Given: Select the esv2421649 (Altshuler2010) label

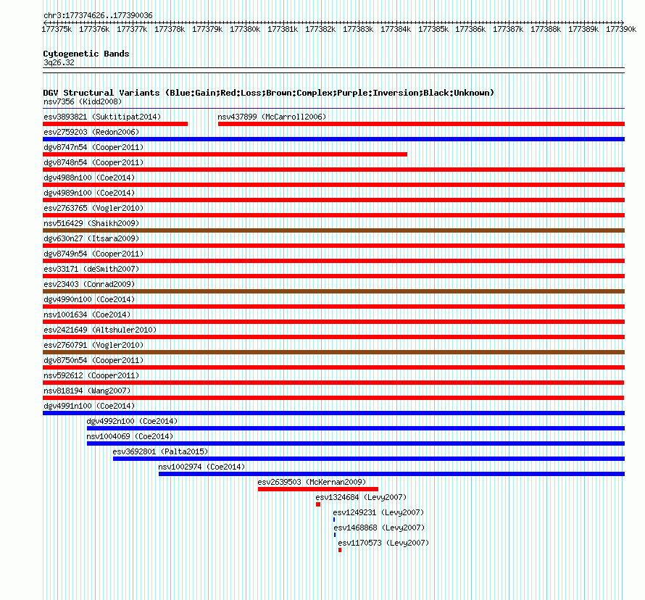Looking at the screenshot, I should pos(100,330).
